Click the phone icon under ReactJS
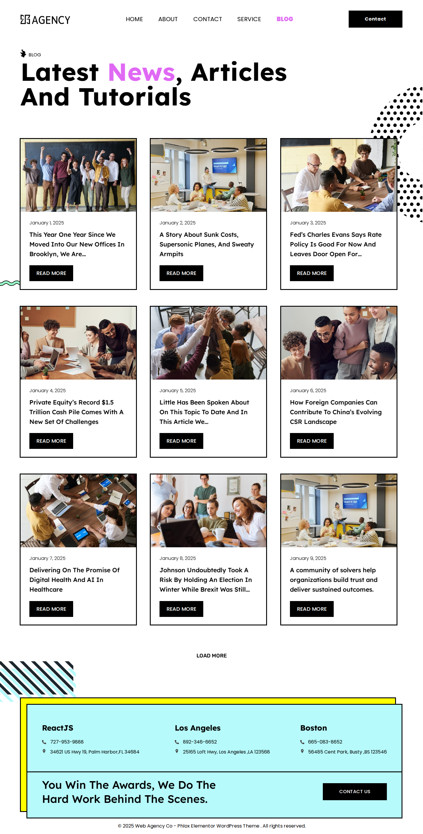This screenshot has width=423, height=834. pos(44,742)
